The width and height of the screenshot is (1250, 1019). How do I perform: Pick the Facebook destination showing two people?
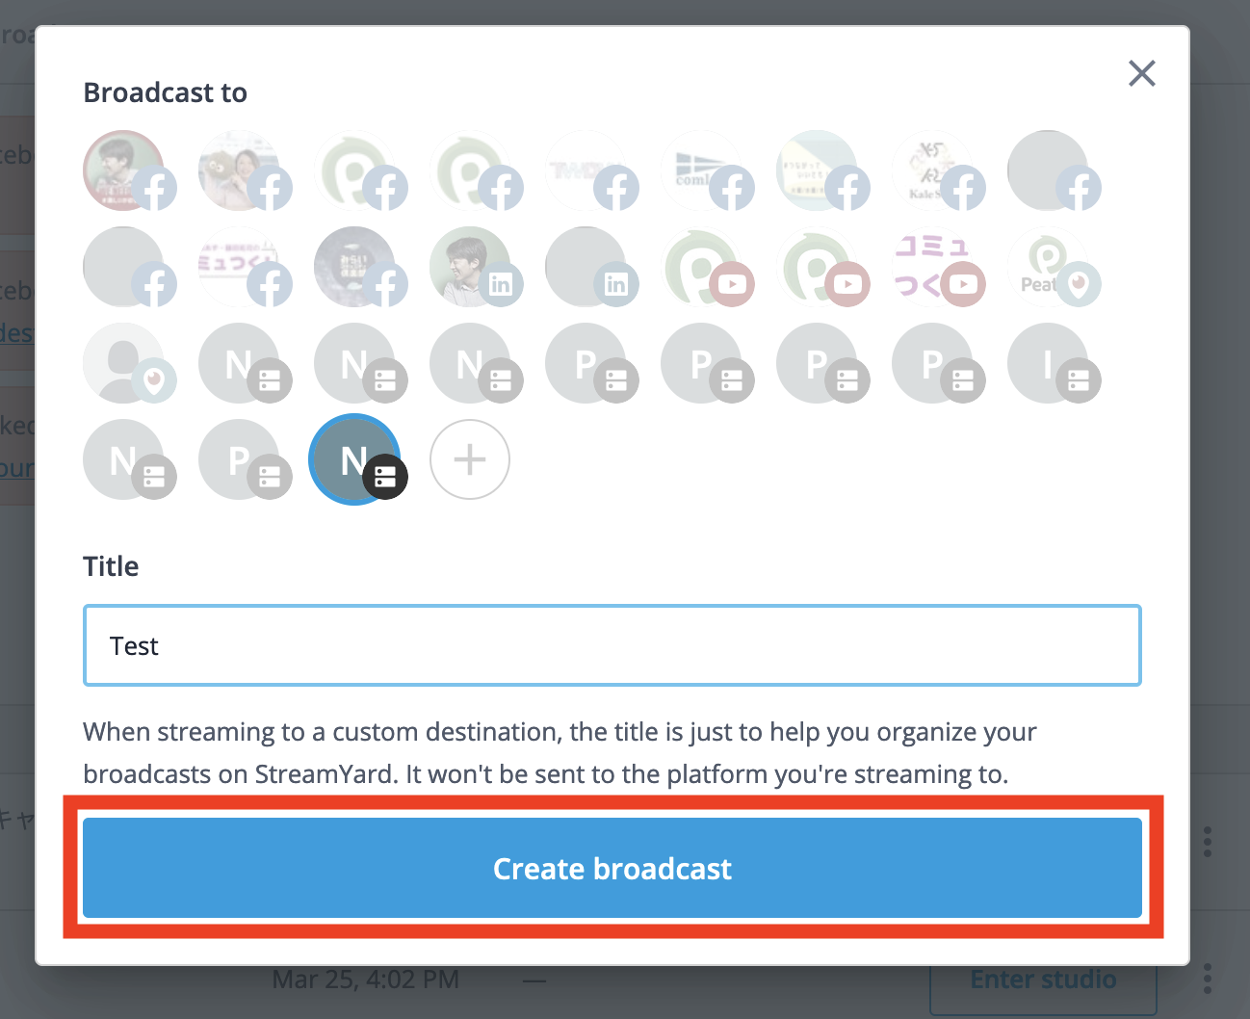point(240,170)
